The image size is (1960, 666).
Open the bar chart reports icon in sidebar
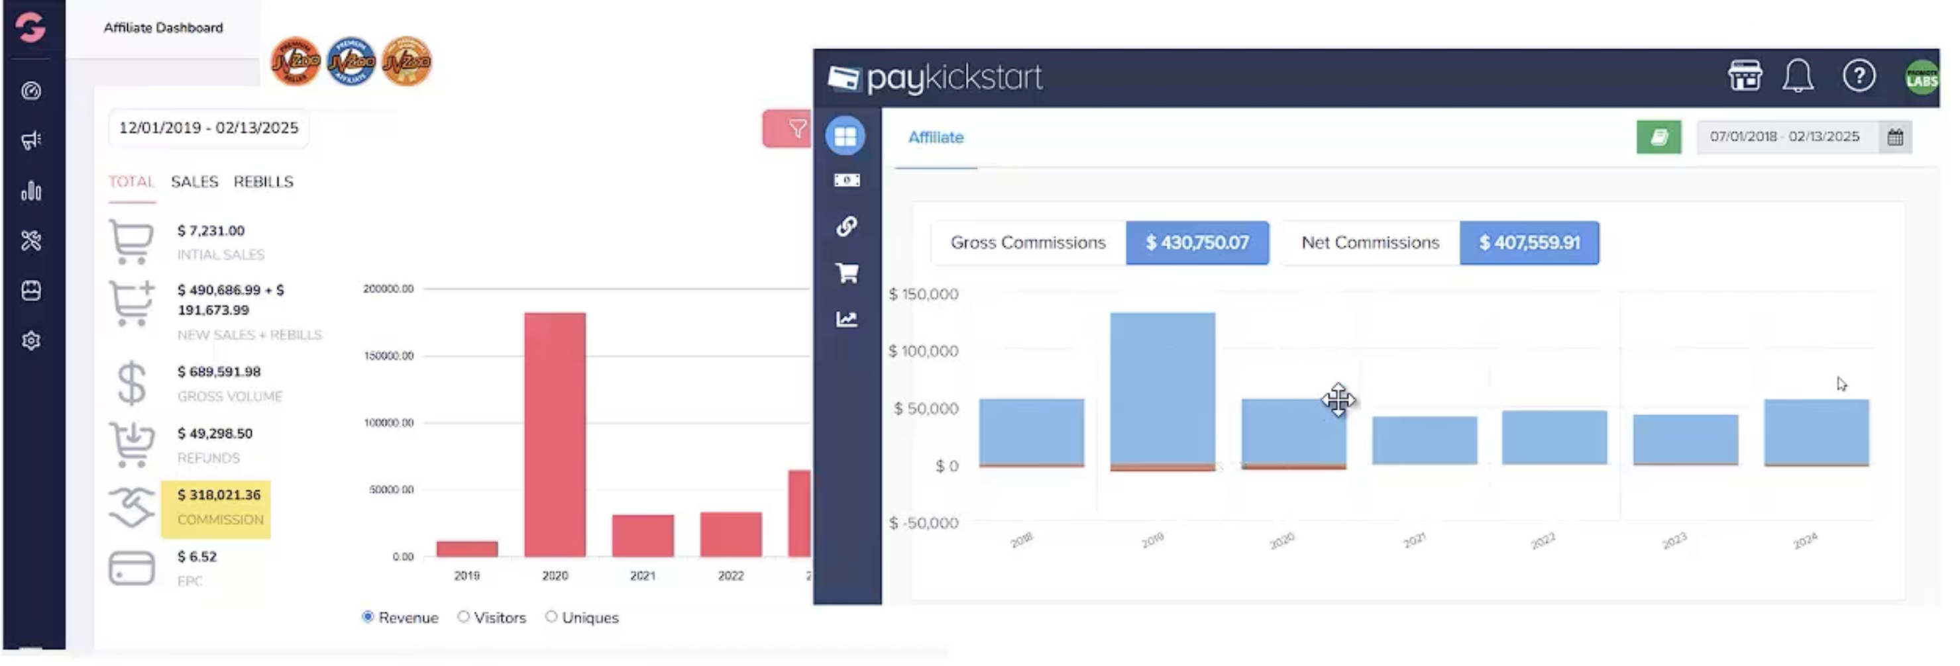point(31,190)
